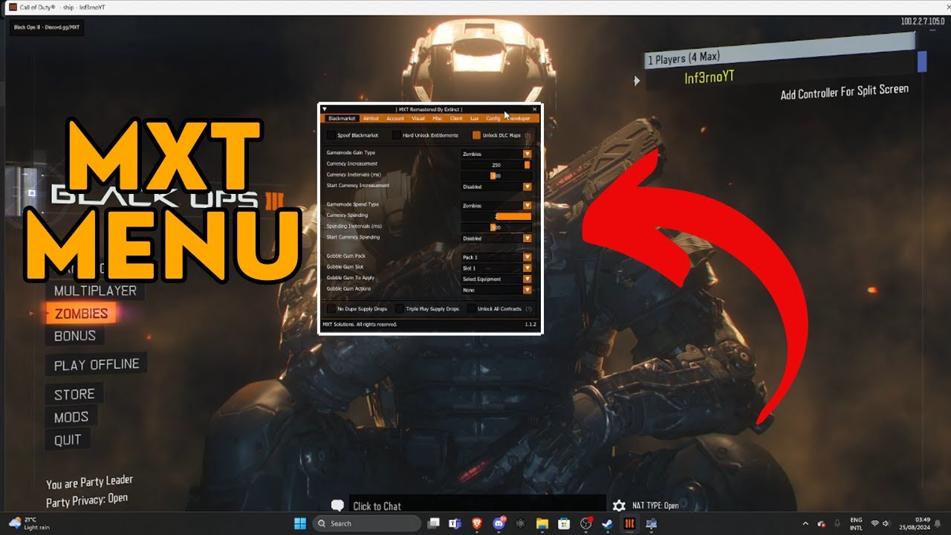Open the Windows Start menu
951x535 pixels.
(300, 523)
